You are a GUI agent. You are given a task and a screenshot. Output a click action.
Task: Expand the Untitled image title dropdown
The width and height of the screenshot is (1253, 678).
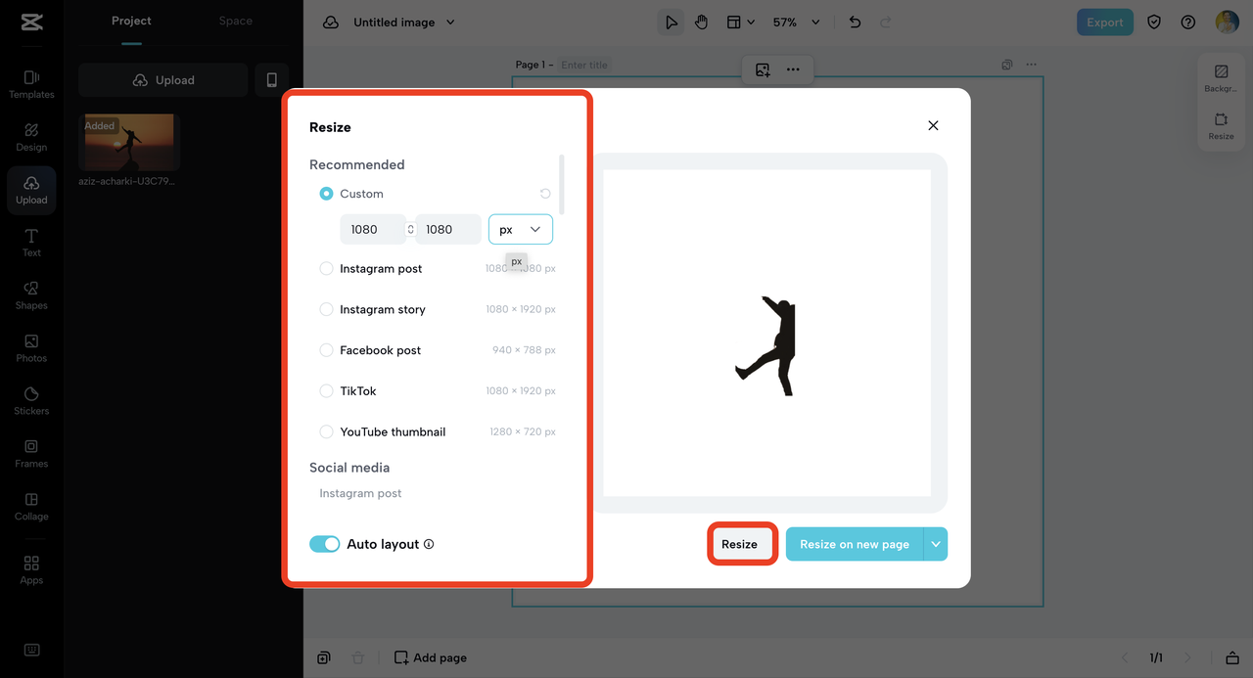[x=450, y=22]
